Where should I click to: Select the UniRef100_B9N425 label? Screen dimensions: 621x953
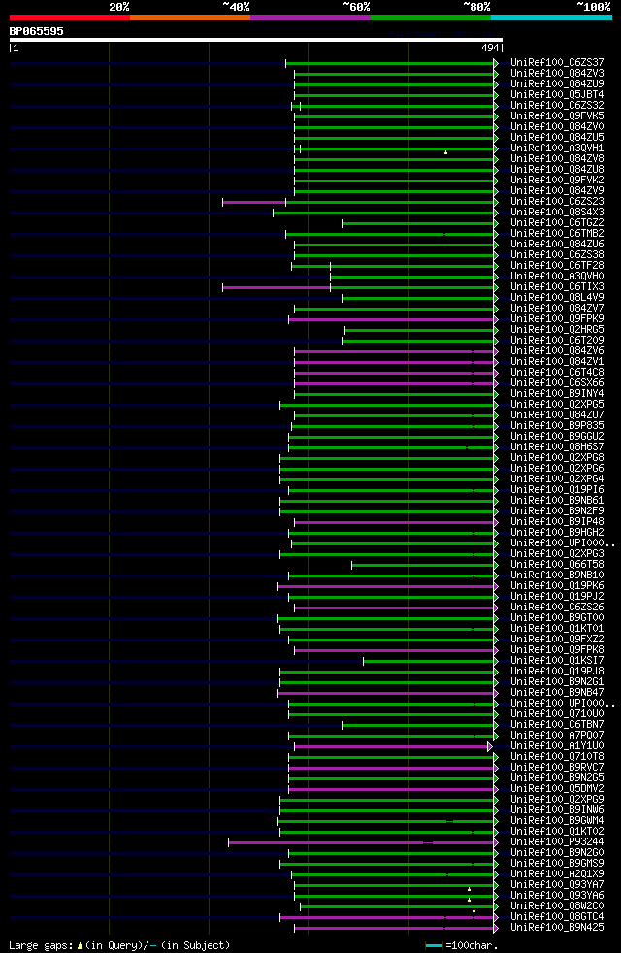(x=557, y=928)
